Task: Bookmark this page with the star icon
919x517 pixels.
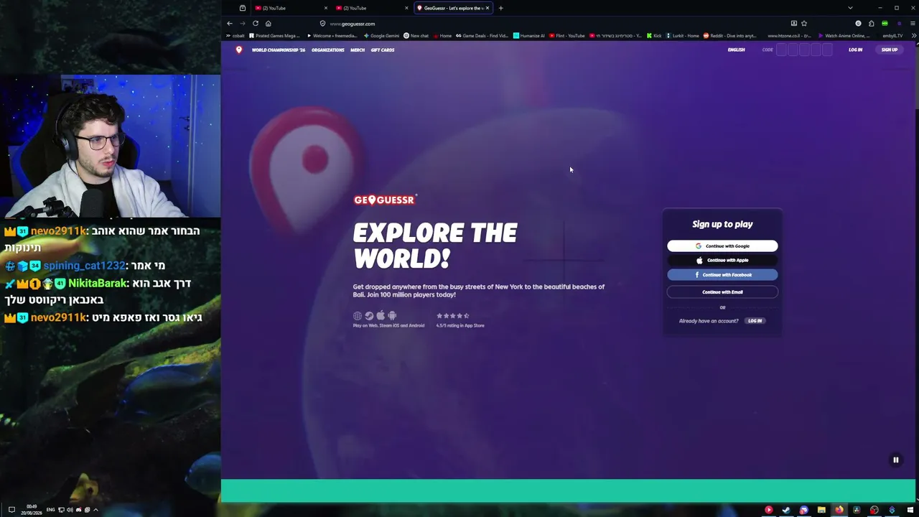Action: coord(804,24)
